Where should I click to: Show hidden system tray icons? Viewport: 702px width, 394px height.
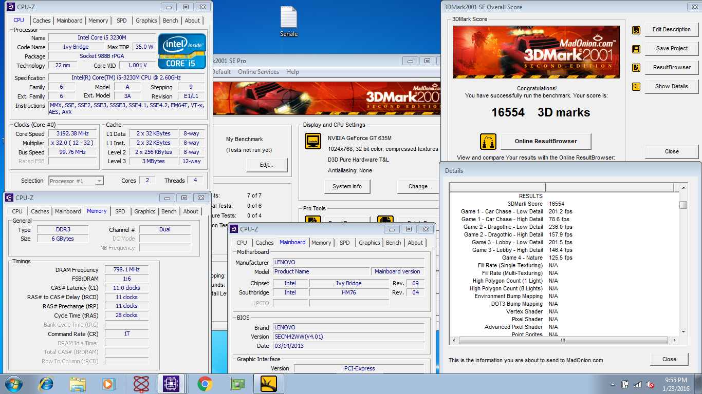coord(613,384)
